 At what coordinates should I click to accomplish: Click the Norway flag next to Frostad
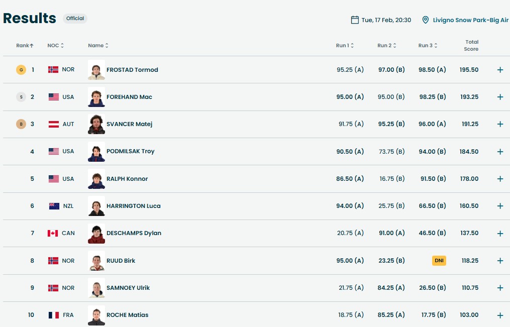point(53,70)
